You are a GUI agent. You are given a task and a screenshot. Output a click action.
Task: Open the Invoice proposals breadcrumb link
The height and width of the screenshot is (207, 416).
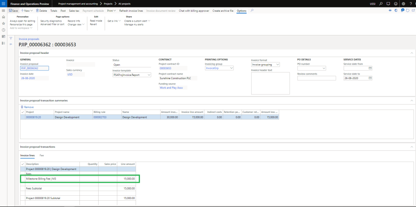tap(29, 39)
